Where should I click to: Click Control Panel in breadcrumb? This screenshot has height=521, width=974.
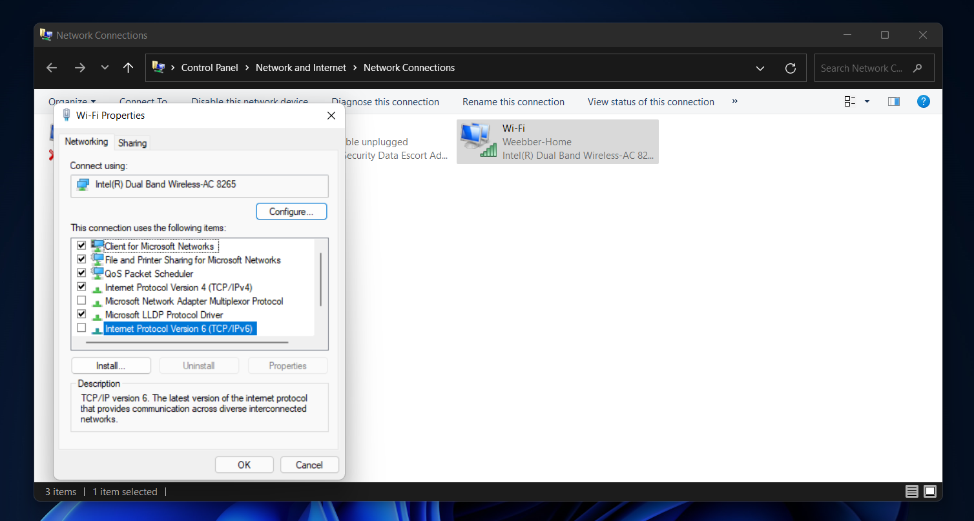pyautogui.click(x=210, y=68)
